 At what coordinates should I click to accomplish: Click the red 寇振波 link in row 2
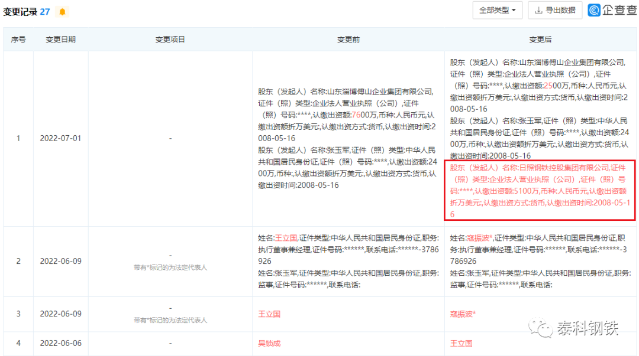[477, 239]
